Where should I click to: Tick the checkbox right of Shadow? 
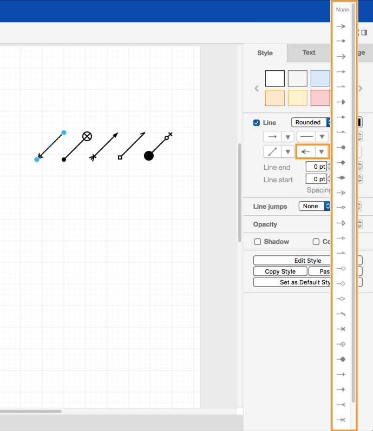tap(316, 242)
